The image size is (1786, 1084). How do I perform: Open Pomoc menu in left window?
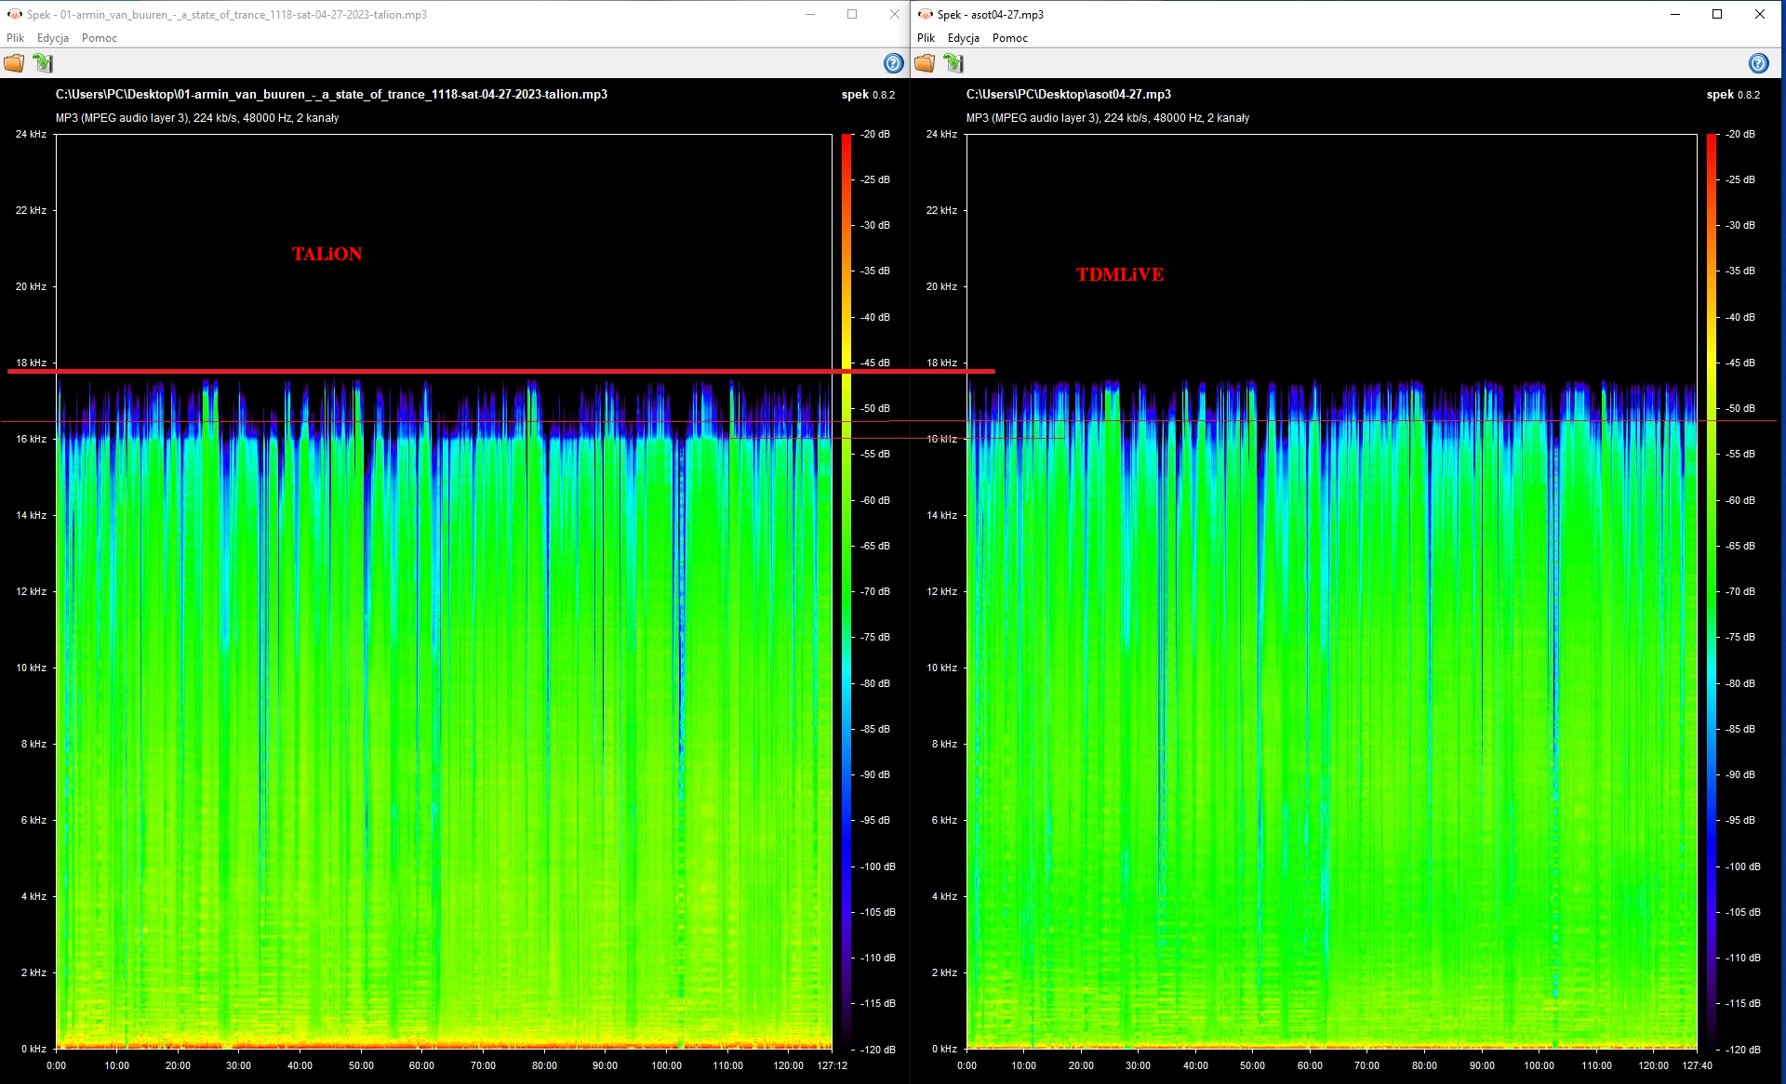pyautogui.click(x=100, y=38)
